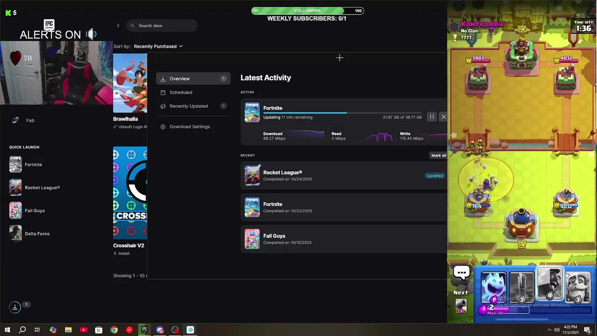Screen dimensions: 597x336
Task: Open the Recently Updated tab
Action: pyautogui.click(x=193, y=106)
